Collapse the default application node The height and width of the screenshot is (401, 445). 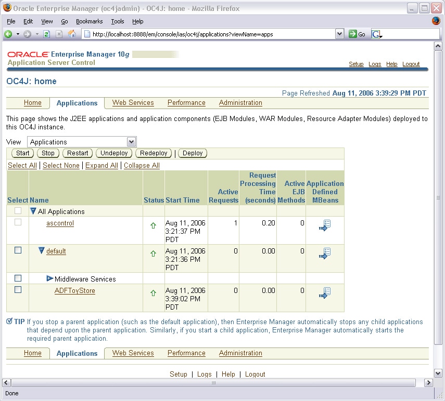click(42, 250)
